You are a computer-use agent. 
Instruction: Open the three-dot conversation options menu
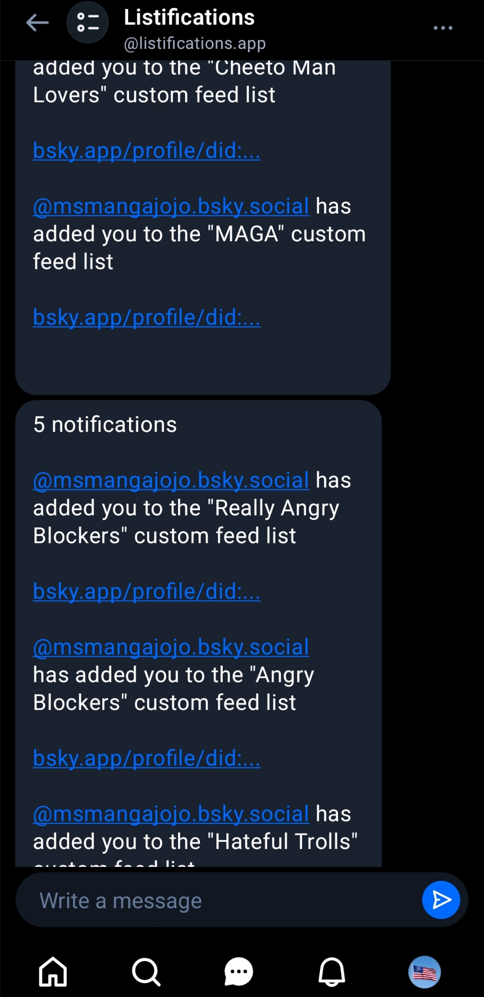pyautogui.click(x=443, y=28)
